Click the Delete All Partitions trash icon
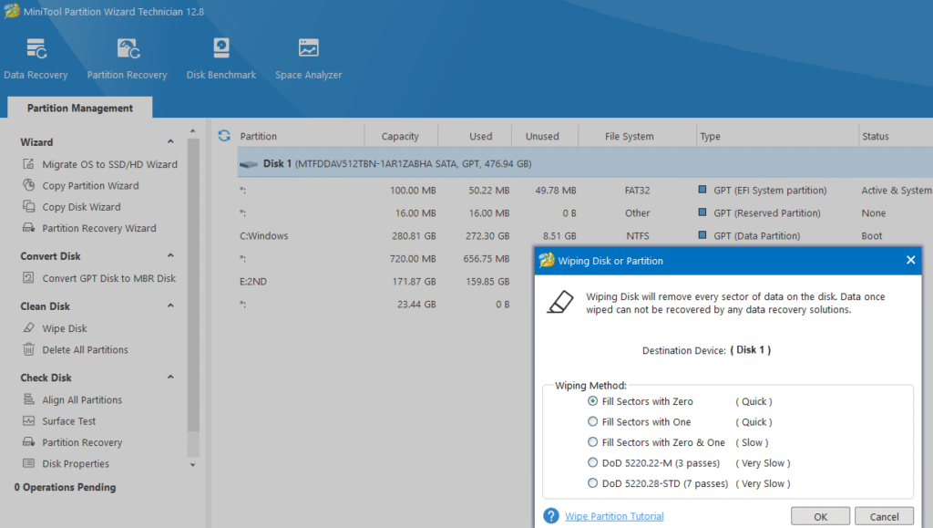This screenshot has height=528, width=933. coord(28,349)
